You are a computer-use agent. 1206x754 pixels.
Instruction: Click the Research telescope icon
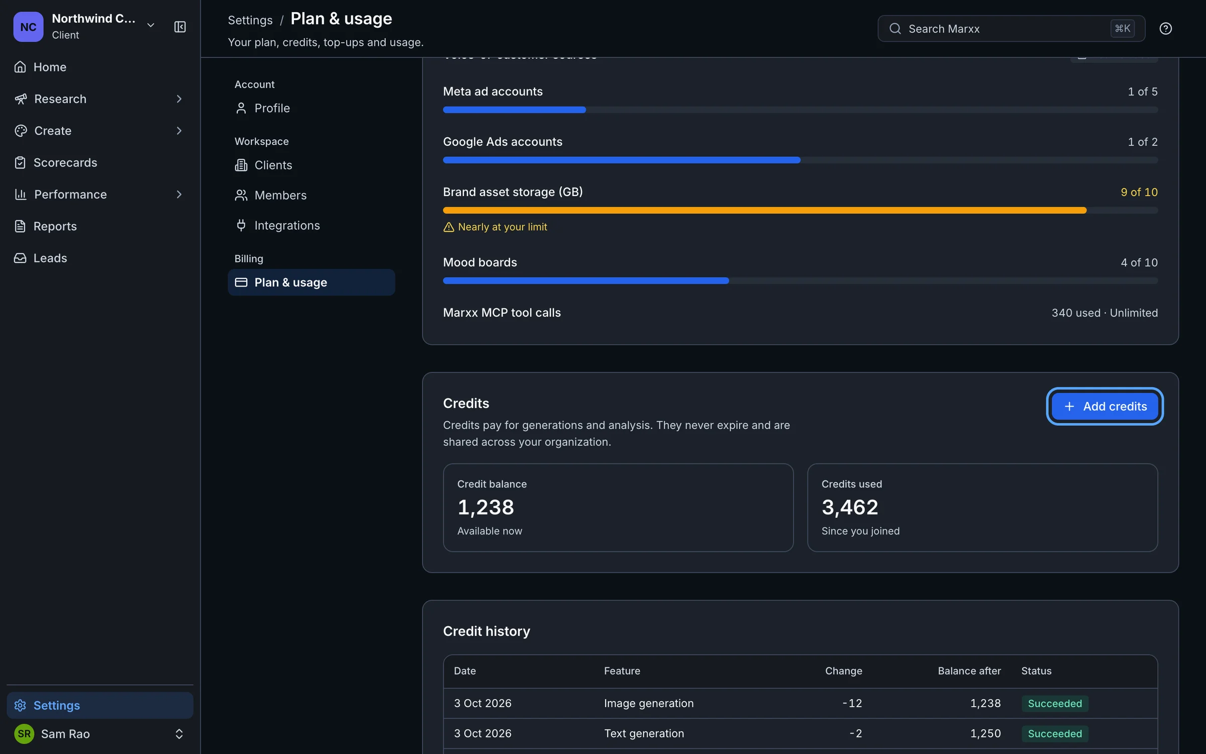click(x=21, y=99)
